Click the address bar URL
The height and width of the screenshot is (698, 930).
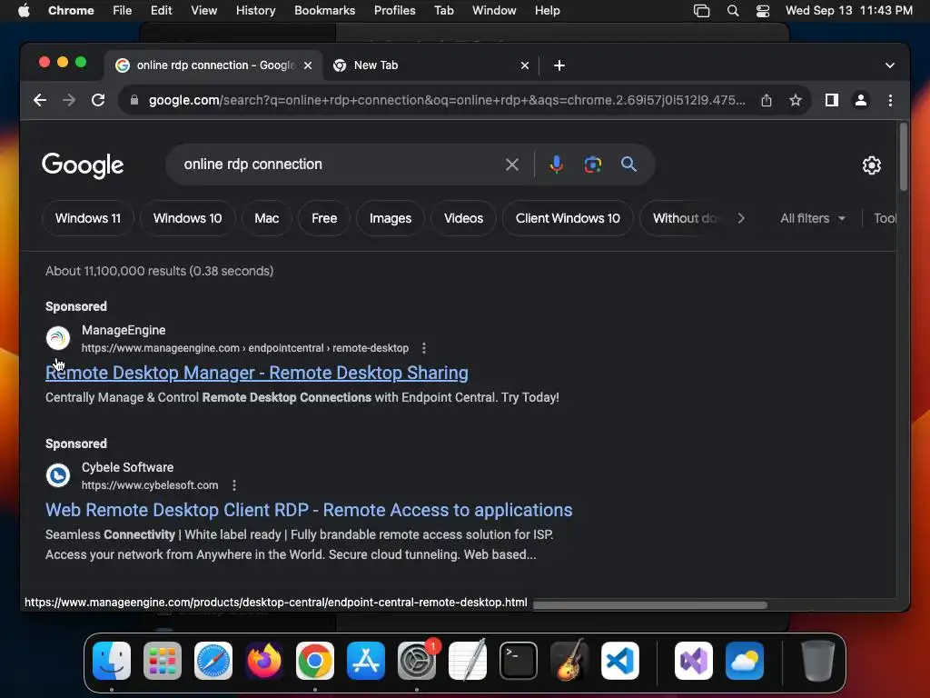pos(446,100)
